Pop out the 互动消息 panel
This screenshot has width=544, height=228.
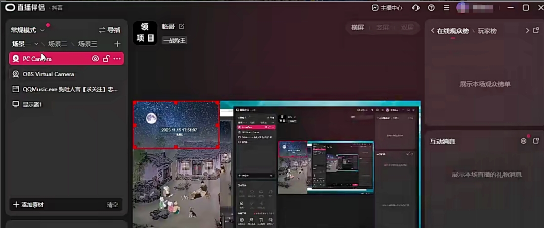[536, 141]
